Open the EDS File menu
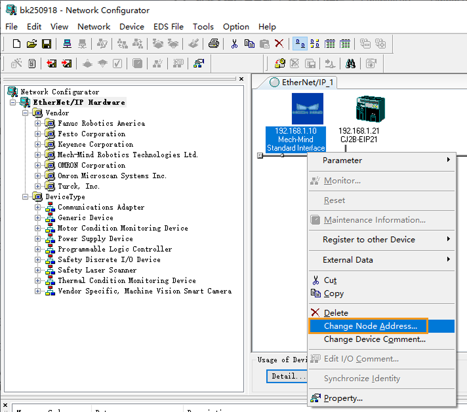Viewport: 467px width, 412px height. pos(169,26)
